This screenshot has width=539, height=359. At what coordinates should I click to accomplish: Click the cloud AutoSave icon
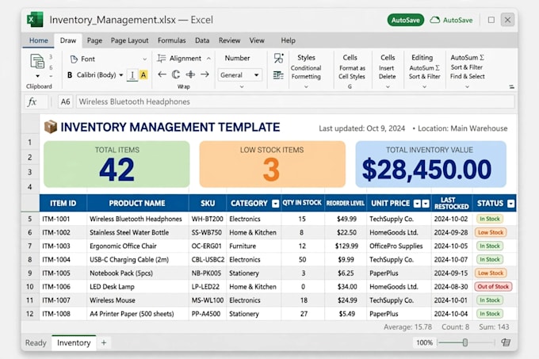435,20
